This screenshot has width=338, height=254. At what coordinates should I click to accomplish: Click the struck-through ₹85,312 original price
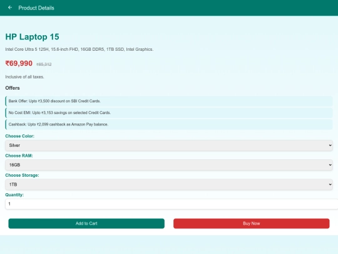coord(44,65)
